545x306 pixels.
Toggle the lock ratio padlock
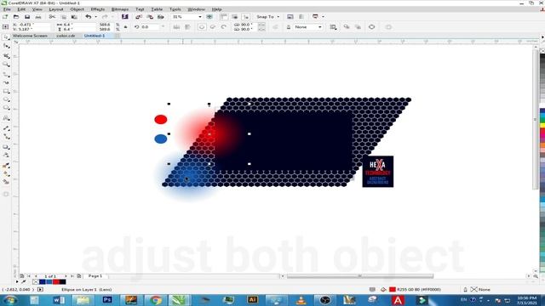coord(125,27)
